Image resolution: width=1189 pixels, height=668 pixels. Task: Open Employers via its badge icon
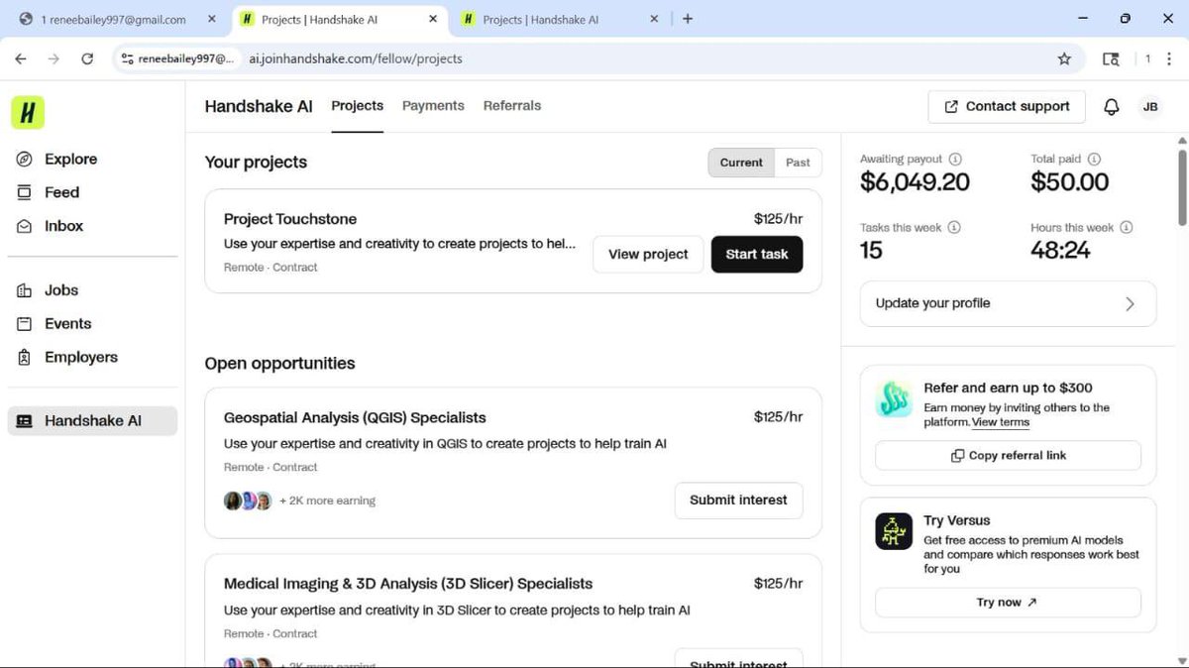(x=25, y=358)
